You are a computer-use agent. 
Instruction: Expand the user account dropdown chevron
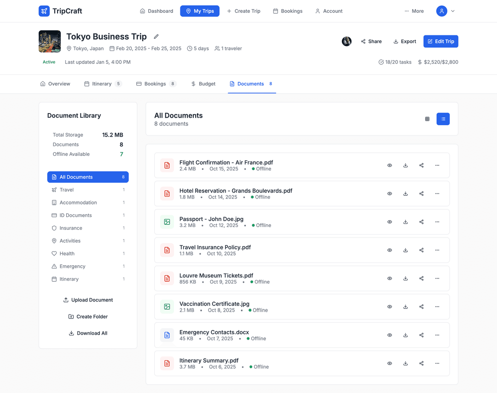point(453,11)
